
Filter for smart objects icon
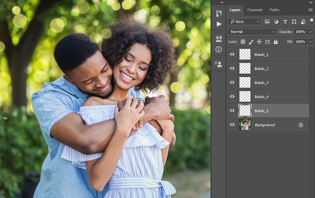303,22
